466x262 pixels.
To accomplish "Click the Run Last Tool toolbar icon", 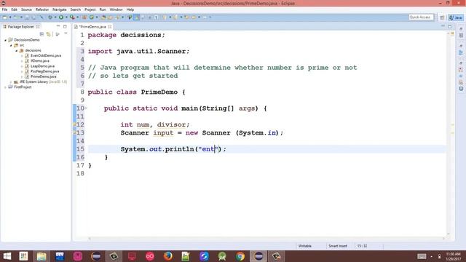I will tap(72, 17).
